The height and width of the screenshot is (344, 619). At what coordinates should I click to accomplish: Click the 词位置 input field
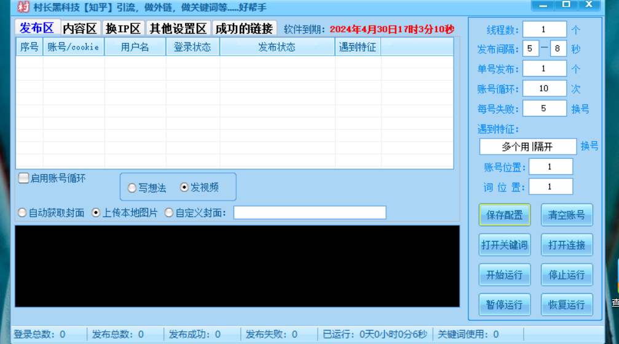[551, 186]
